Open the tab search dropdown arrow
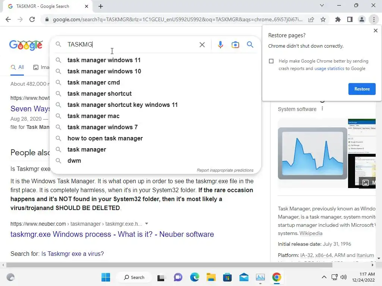382x286 pixels. point(322,5)
